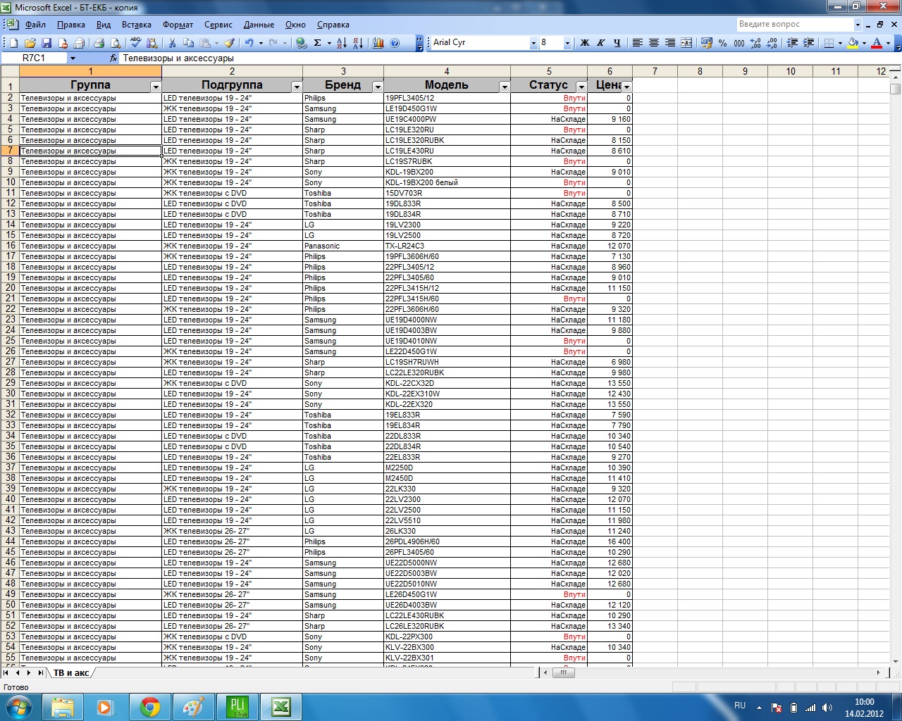Undo the last action

click(249, 43)
